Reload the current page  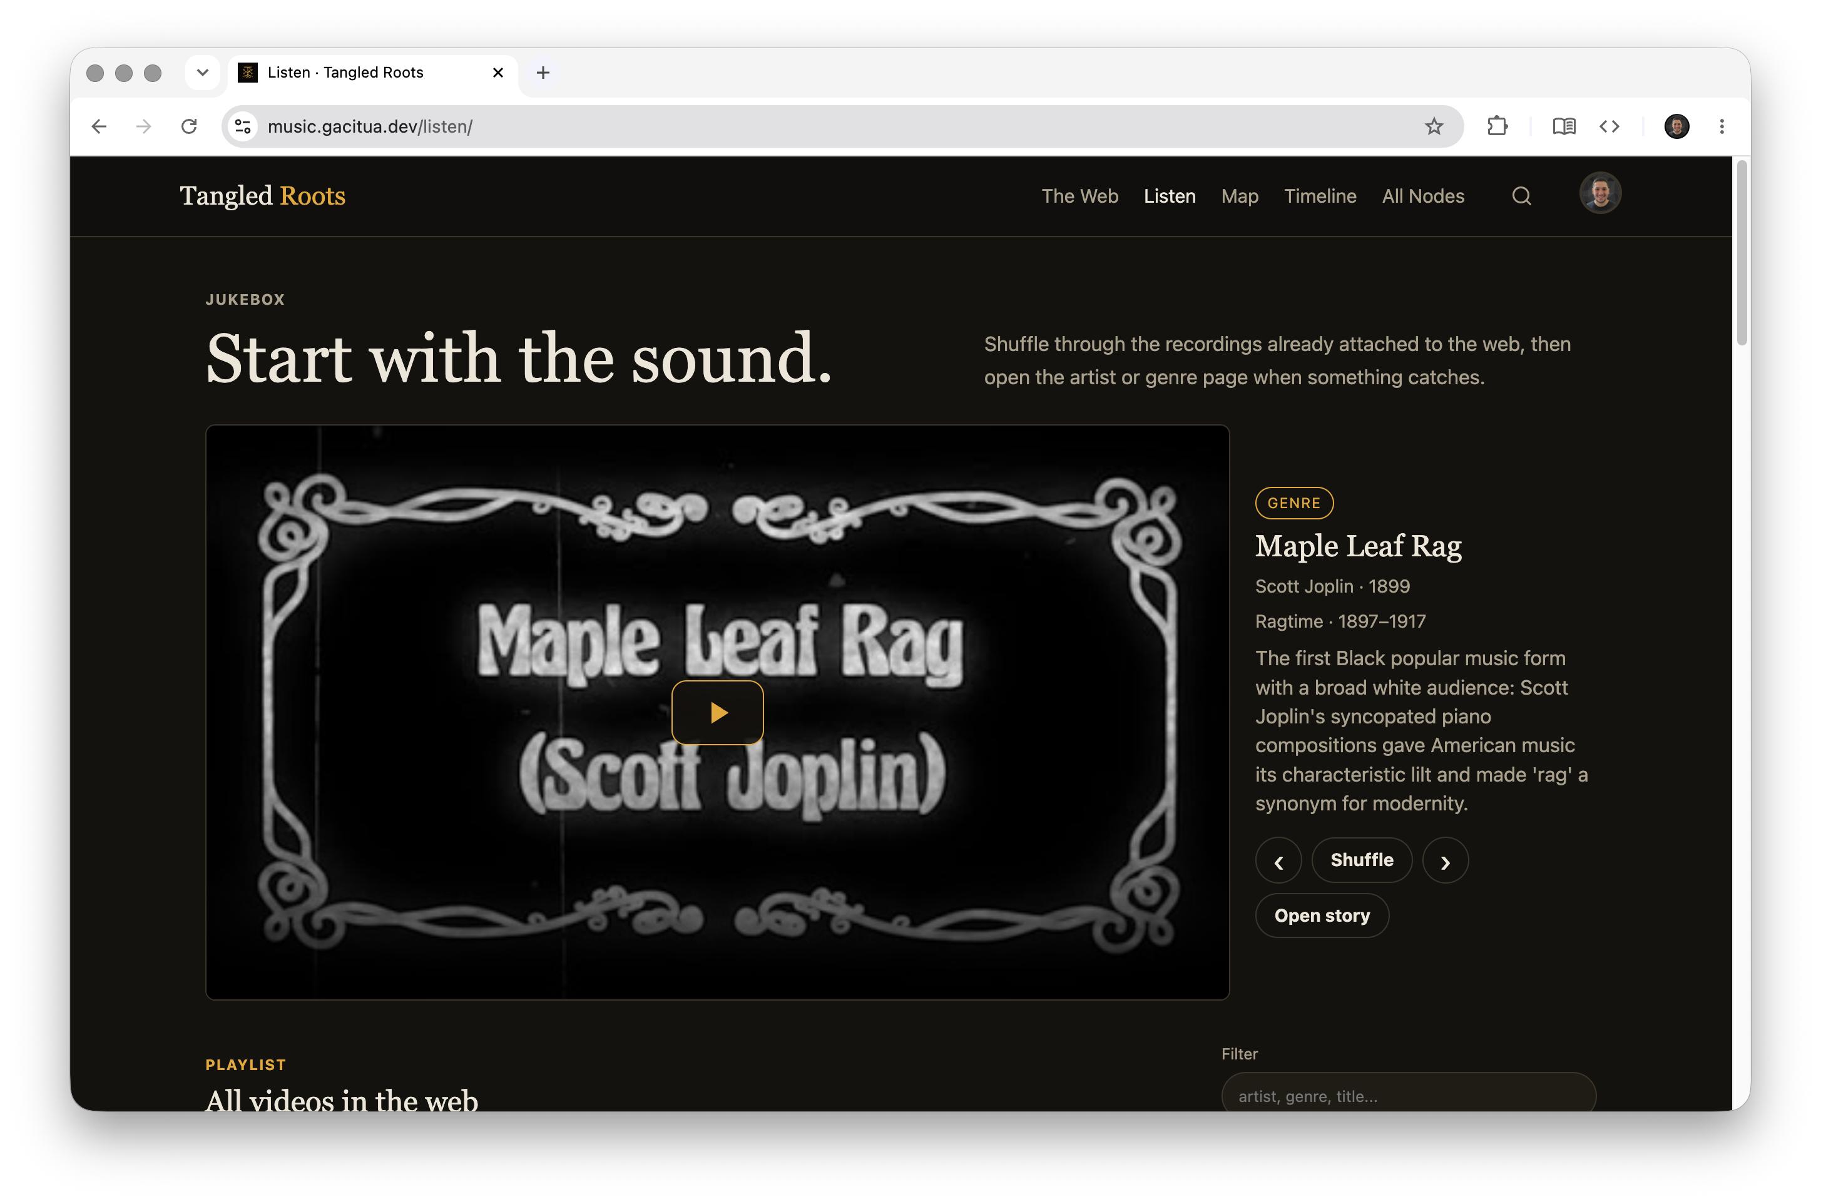(189, 126)
